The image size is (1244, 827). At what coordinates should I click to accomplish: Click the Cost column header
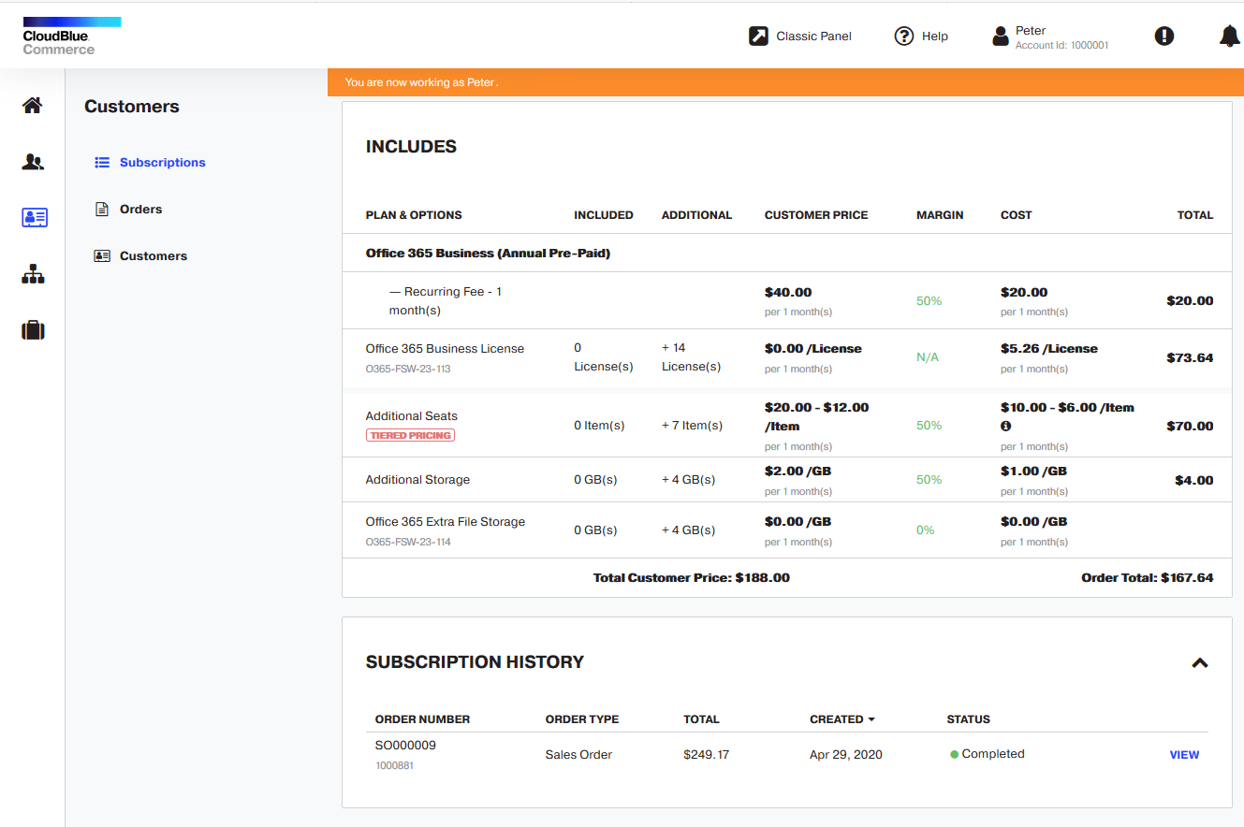(x=1016, y=214)
